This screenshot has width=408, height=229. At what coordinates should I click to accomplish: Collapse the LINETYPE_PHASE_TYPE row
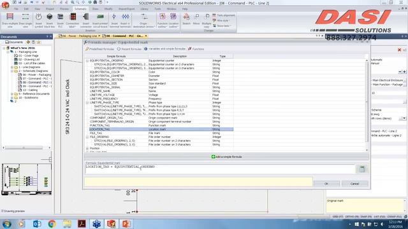(87, 102)
